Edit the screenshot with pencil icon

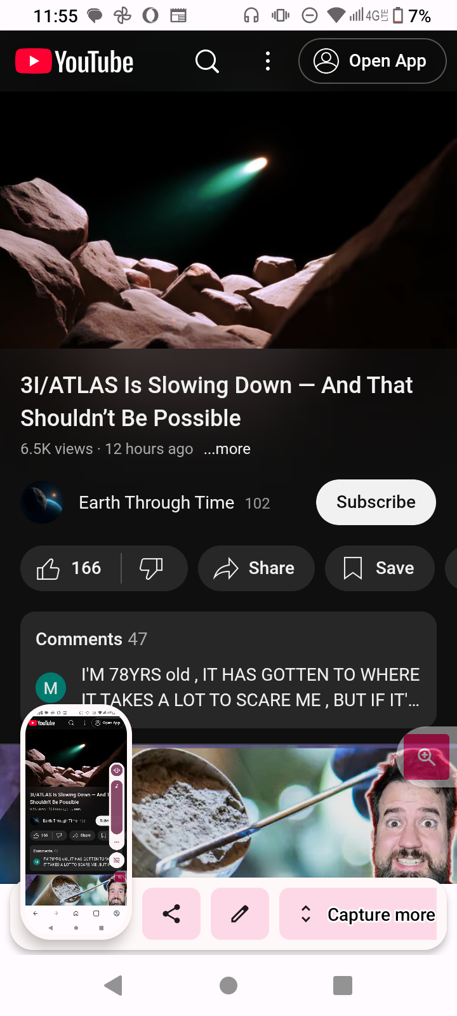(x=240, y=914)
